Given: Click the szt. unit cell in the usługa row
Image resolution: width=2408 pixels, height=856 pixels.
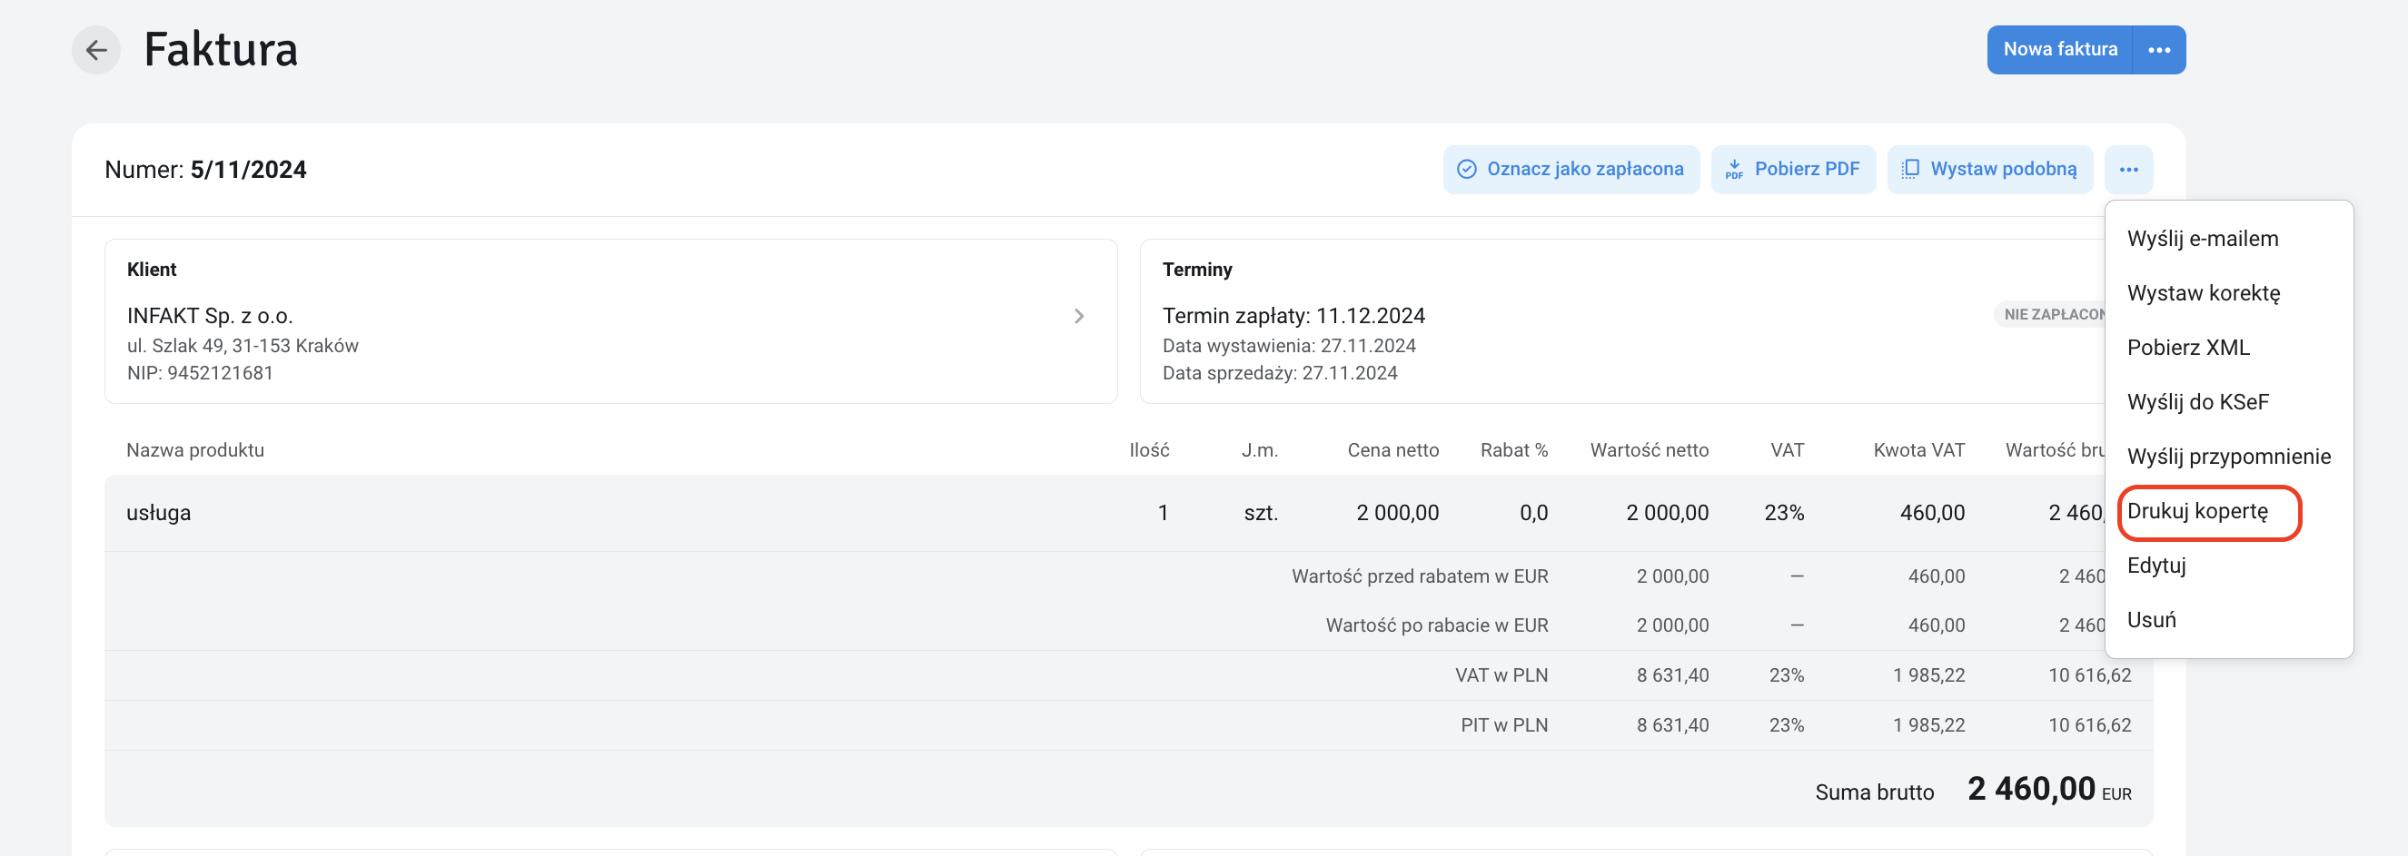Looking at the screenshot, I should click(x=1260, y=513).
